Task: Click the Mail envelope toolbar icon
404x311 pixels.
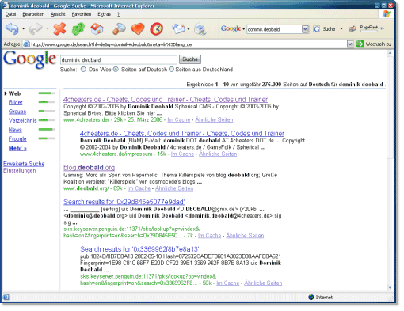Action: pos(178,28)
